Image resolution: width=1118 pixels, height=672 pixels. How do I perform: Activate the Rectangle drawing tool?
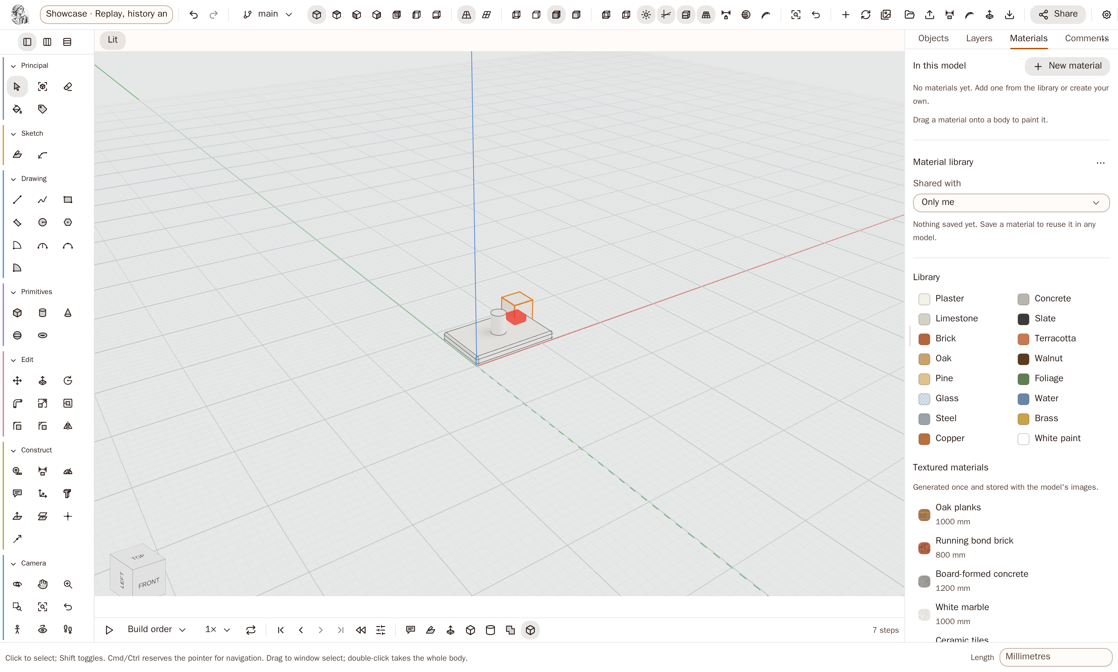tap(68, 200)
